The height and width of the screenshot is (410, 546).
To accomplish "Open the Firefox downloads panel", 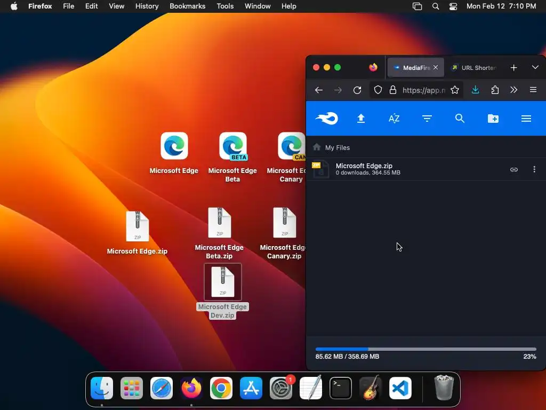I will 475,90.
